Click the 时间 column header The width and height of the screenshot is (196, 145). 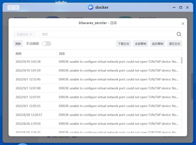point(18,54)
